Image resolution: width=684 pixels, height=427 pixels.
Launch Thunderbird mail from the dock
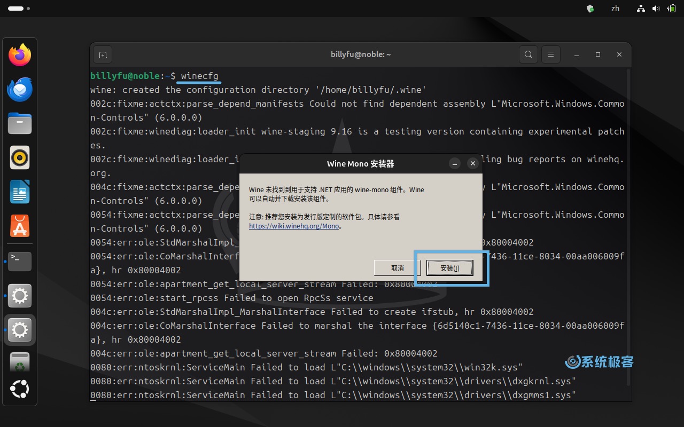coord(20,89)
